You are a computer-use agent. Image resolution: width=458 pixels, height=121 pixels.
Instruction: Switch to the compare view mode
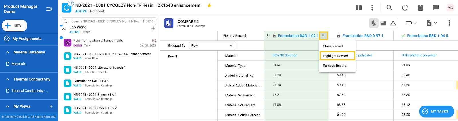pyautogui.click(x=374, y=23)
